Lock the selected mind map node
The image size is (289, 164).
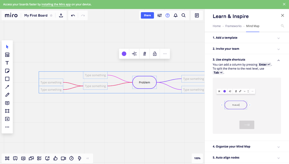point(155,54)
